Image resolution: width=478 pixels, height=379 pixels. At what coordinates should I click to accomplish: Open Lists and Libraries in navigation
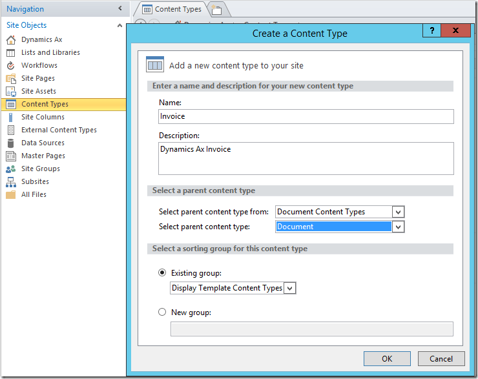click(50, 52)
